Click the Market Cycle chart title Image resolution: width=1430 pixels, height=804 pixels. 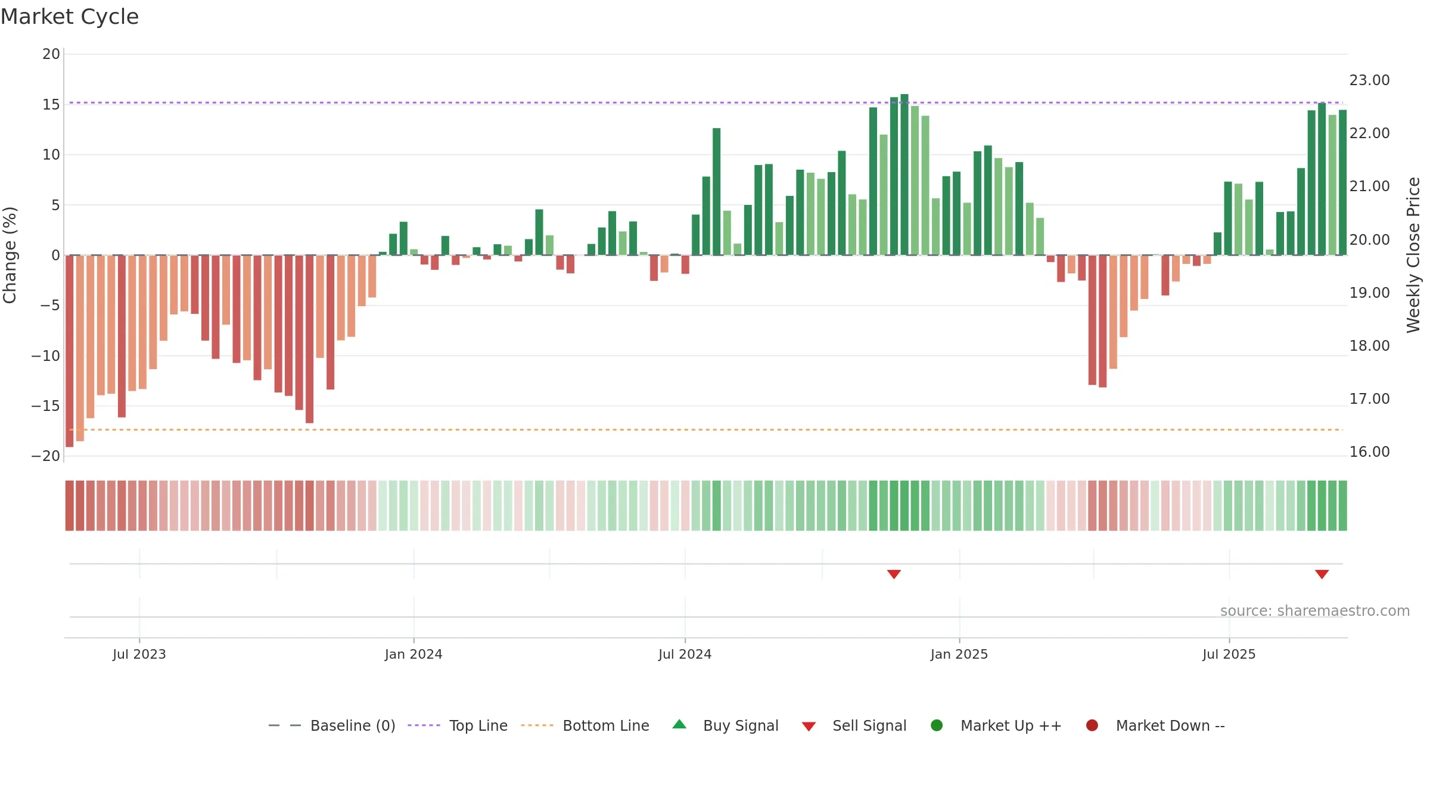point(70,17)
